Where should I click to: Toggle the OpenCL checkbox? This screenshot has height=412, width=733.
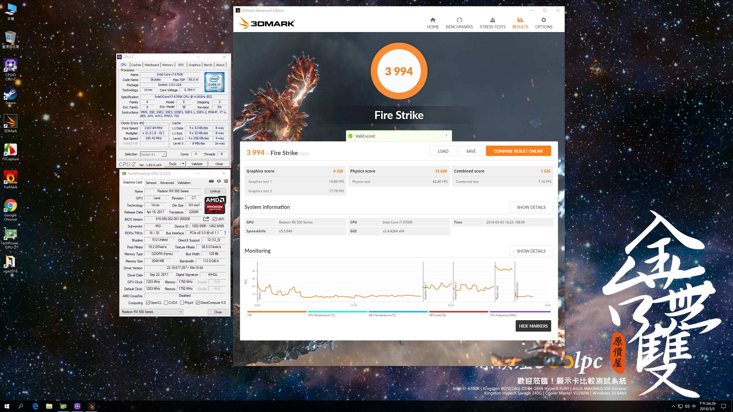tap(148, 303)
